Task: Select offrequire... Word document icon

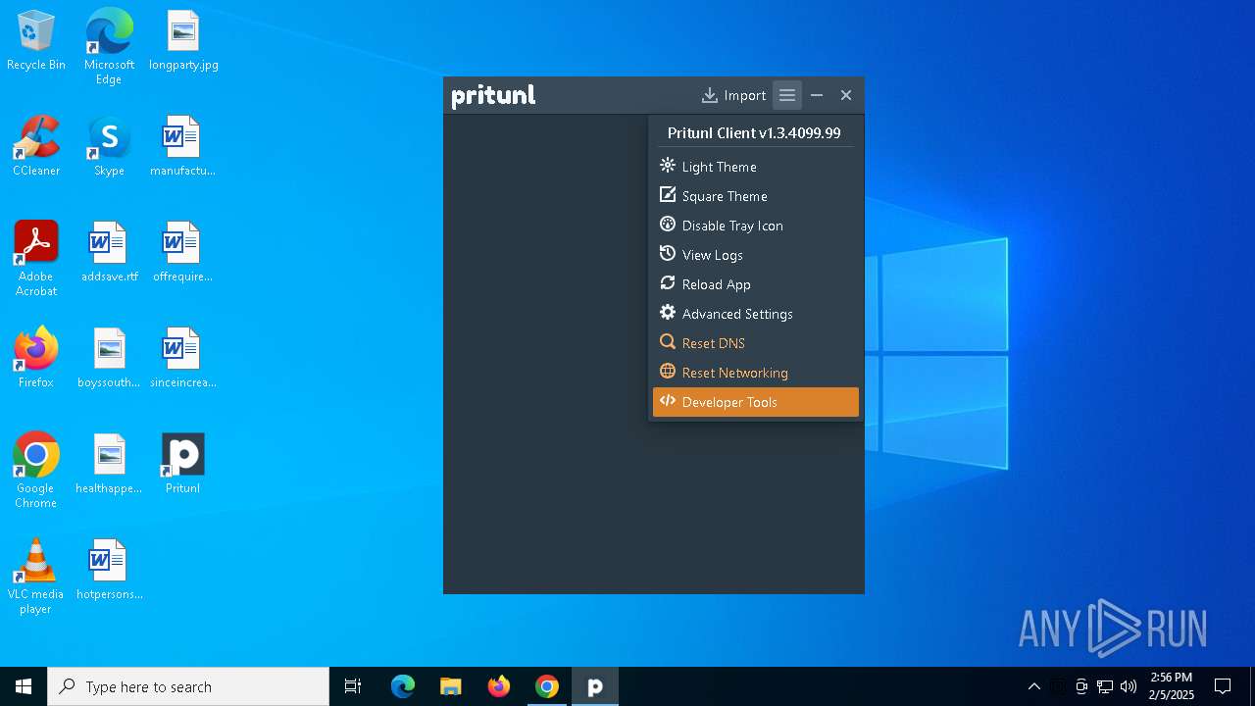Action: (182, 253)
